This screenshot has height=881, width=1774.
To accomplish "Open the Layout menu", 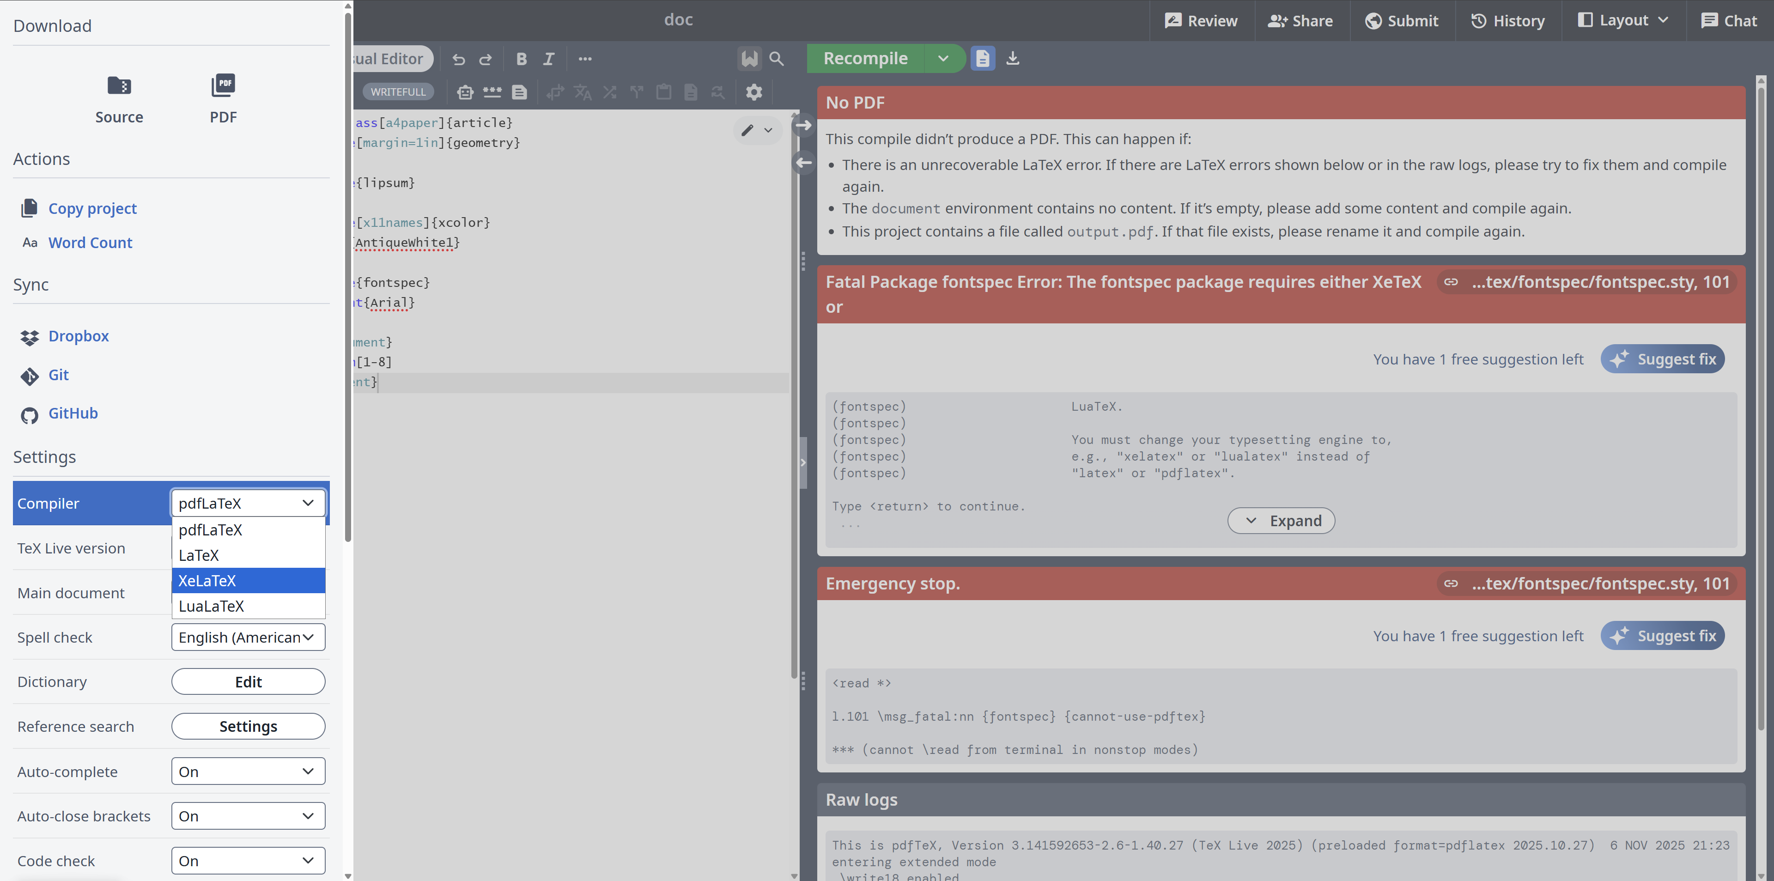I will click(1623, 21).
